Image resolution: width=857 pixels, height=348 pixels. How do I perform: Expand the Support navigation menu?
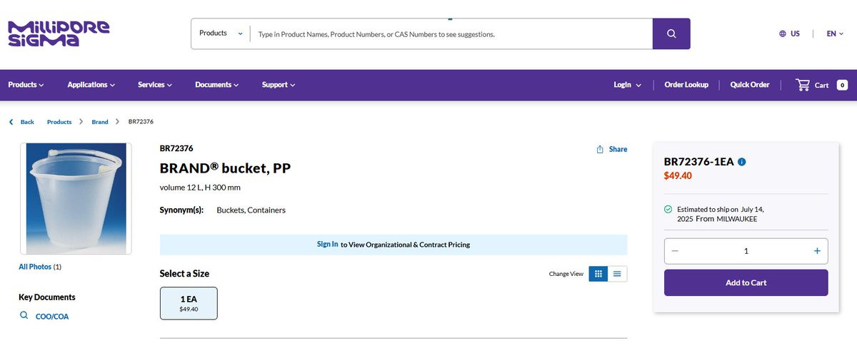279,85
